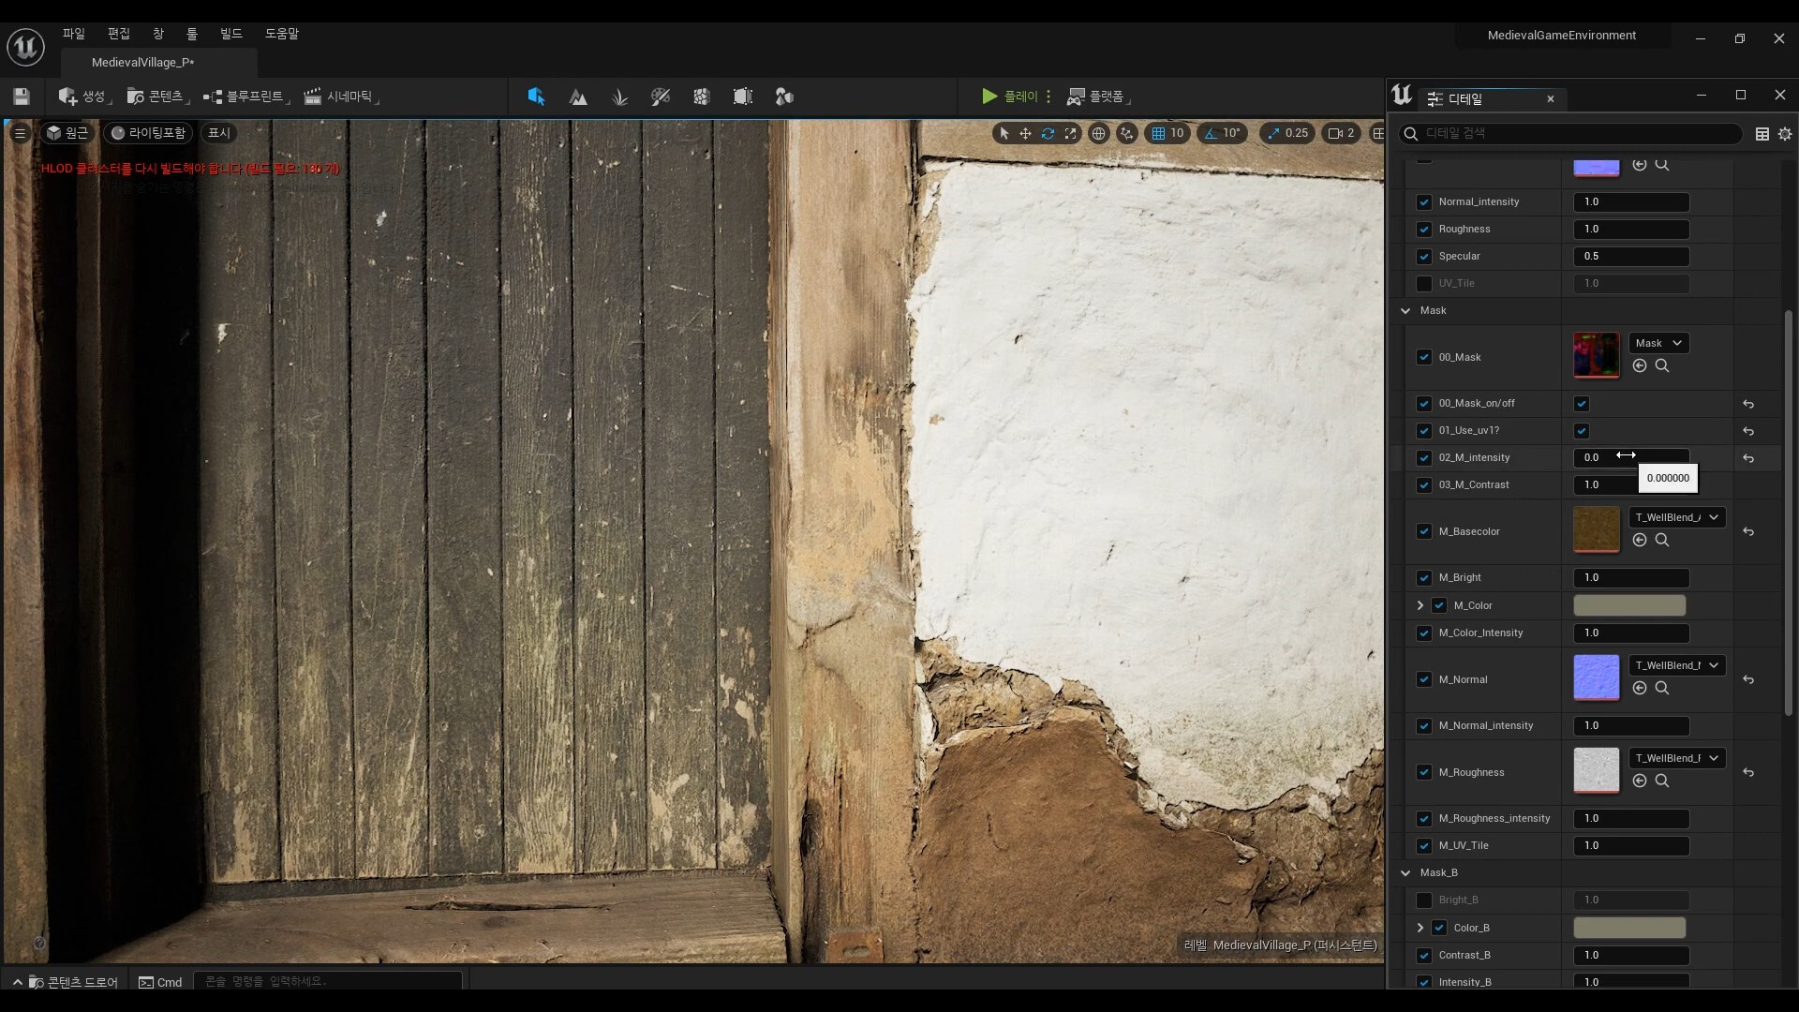The width and height of the screenshot is (1799, 1012).
Task: Click the Color_B color swatch
Action: pyautogui.click(x=1628, y=928)
